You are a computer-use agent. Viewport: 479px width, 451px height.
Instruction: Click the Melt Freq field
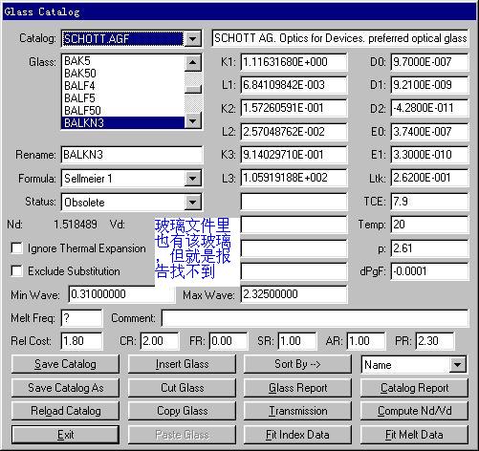[x=82, y=318]
